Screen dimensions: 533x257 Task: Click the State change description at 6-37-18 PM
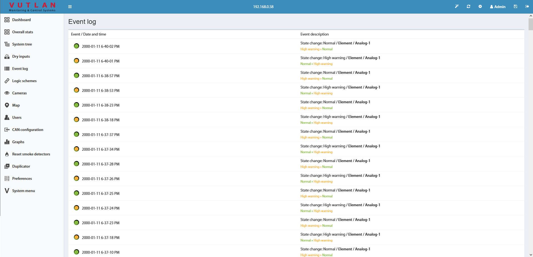point(340,234)
